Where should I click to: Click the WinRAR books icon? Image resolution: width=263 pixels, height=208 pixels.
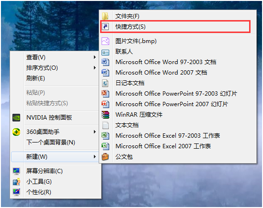(105, 115)
